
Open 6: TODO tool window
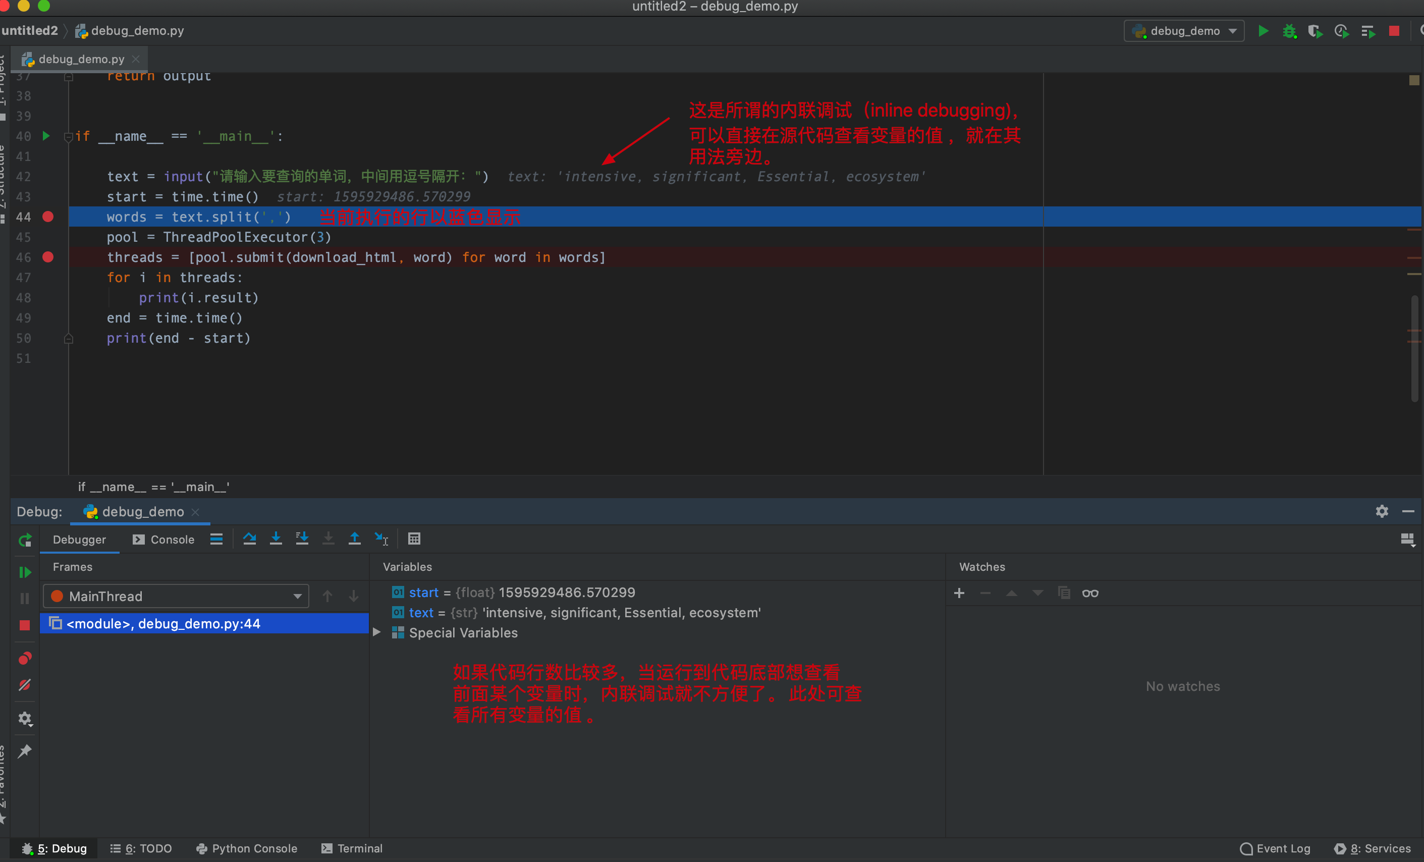(141, 848)
